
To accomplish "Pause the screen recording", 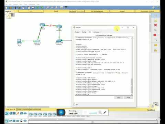I will click(61, 112).
